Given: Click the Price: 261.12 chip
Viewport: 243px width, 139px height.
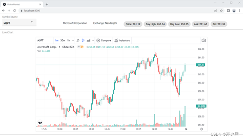Looking at the screenshot, I should [133, 24].
